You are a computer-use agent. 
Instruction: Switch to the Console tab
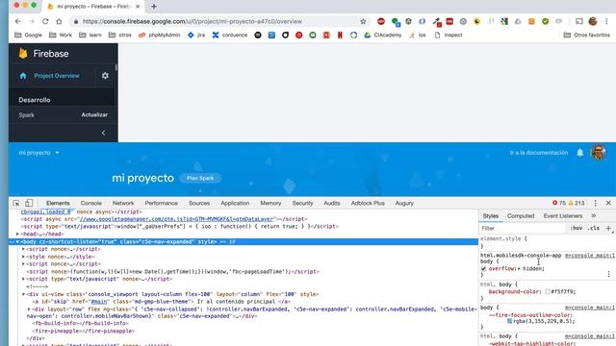point(91,203)
